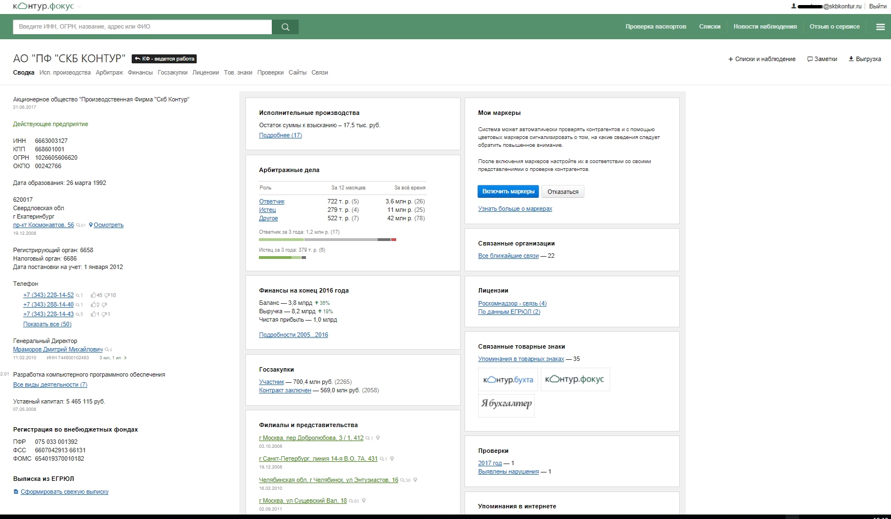Open Проверка паспортов in header
Viewport: 891px width, 519px height.
[656, 26]
